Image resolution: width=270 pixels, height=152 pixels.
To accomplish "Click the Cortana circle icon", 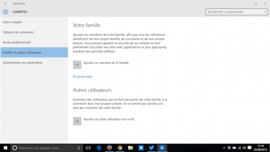I will point(15,148).
